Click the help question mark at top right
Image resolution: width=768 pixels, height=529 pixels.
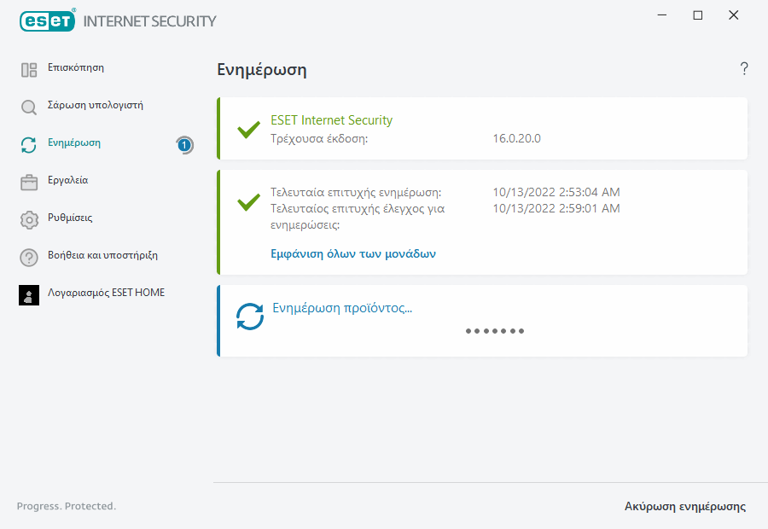[744, 69]
